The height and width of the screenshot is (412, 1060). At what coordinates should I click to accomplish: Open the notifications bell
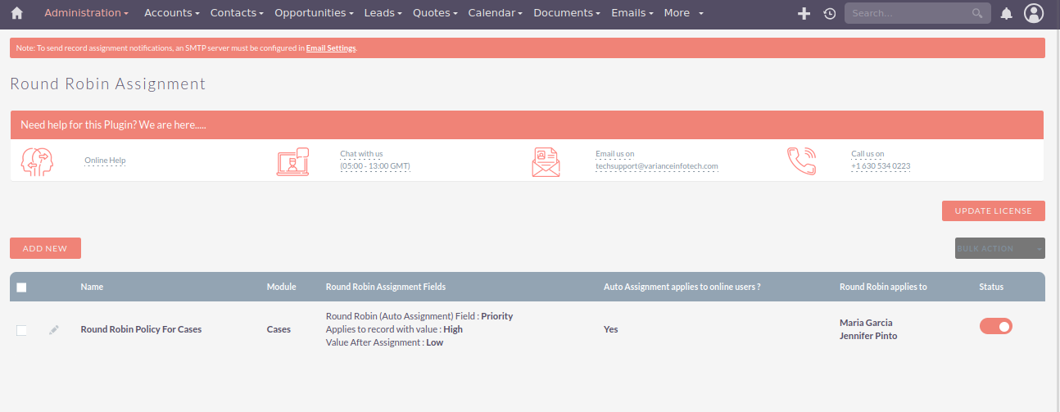(1006, 13)
